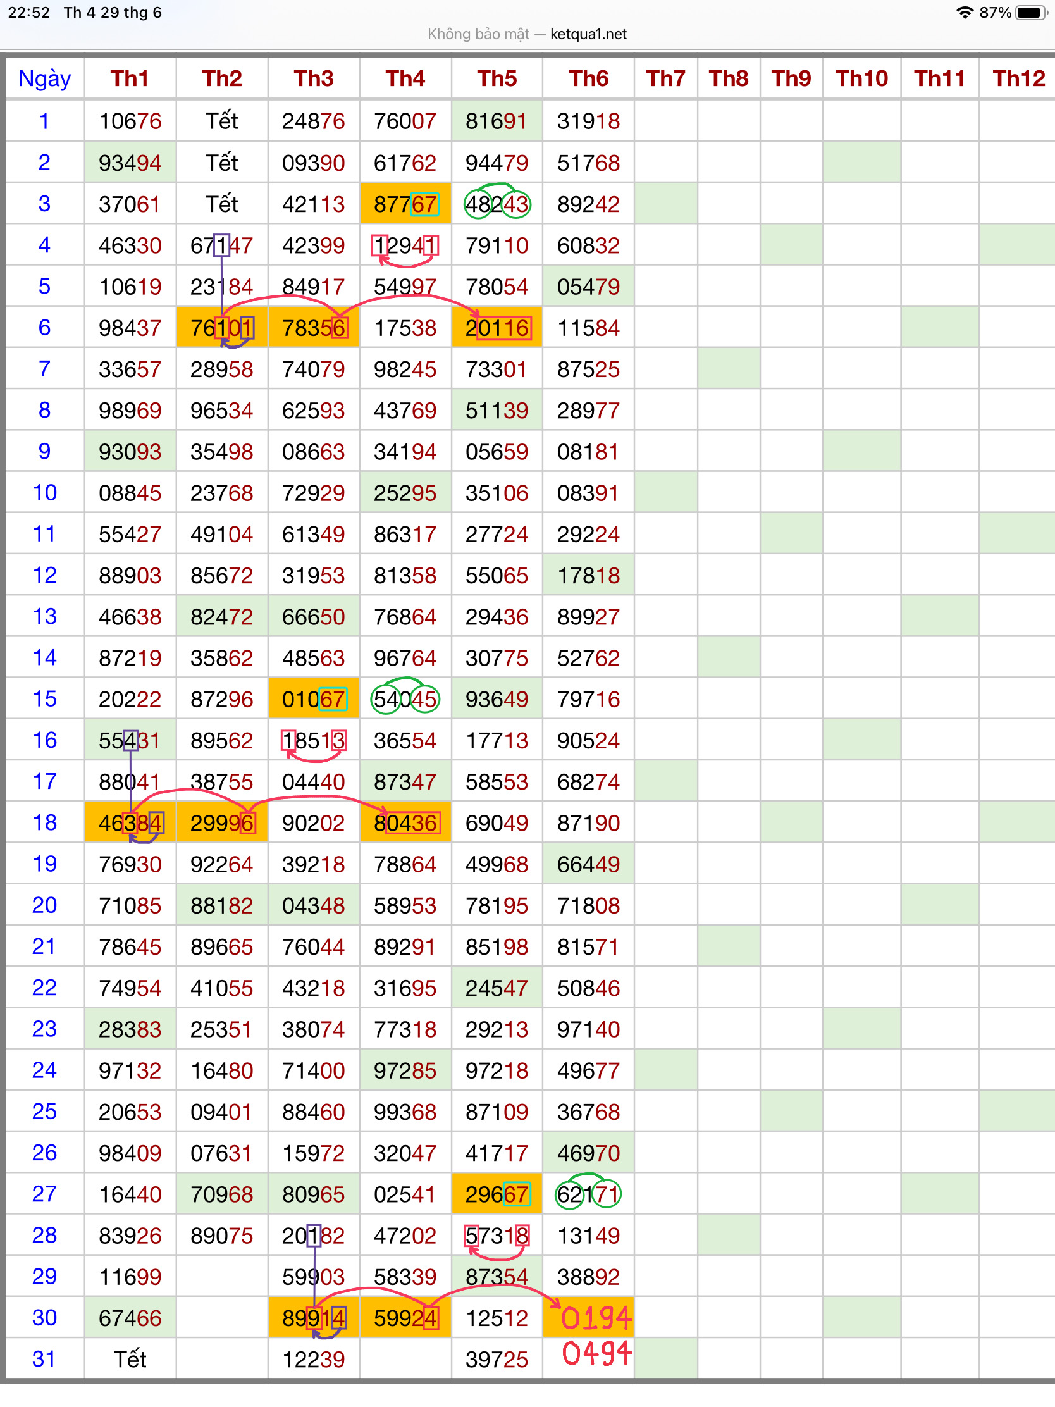Click the time display 22:52
Viewport: 1055px width, 1407px height.
[29, 13]
